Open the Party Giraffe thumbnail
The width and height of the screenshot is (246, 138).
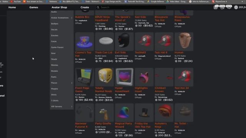click(x=105, y=112)
